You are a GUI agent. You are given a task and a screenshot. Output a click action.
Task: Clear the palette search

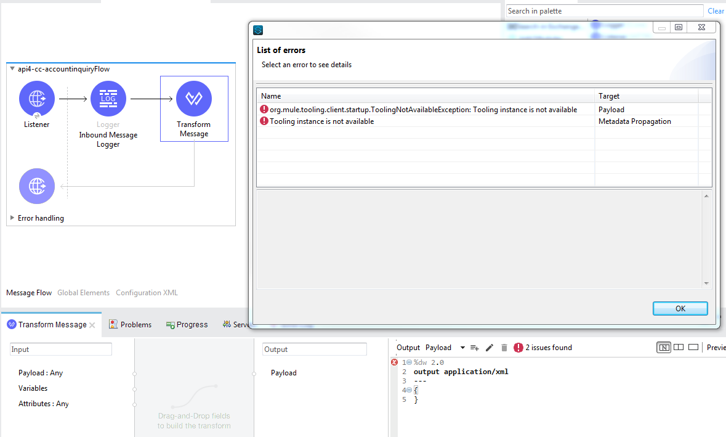coord(716,10)
